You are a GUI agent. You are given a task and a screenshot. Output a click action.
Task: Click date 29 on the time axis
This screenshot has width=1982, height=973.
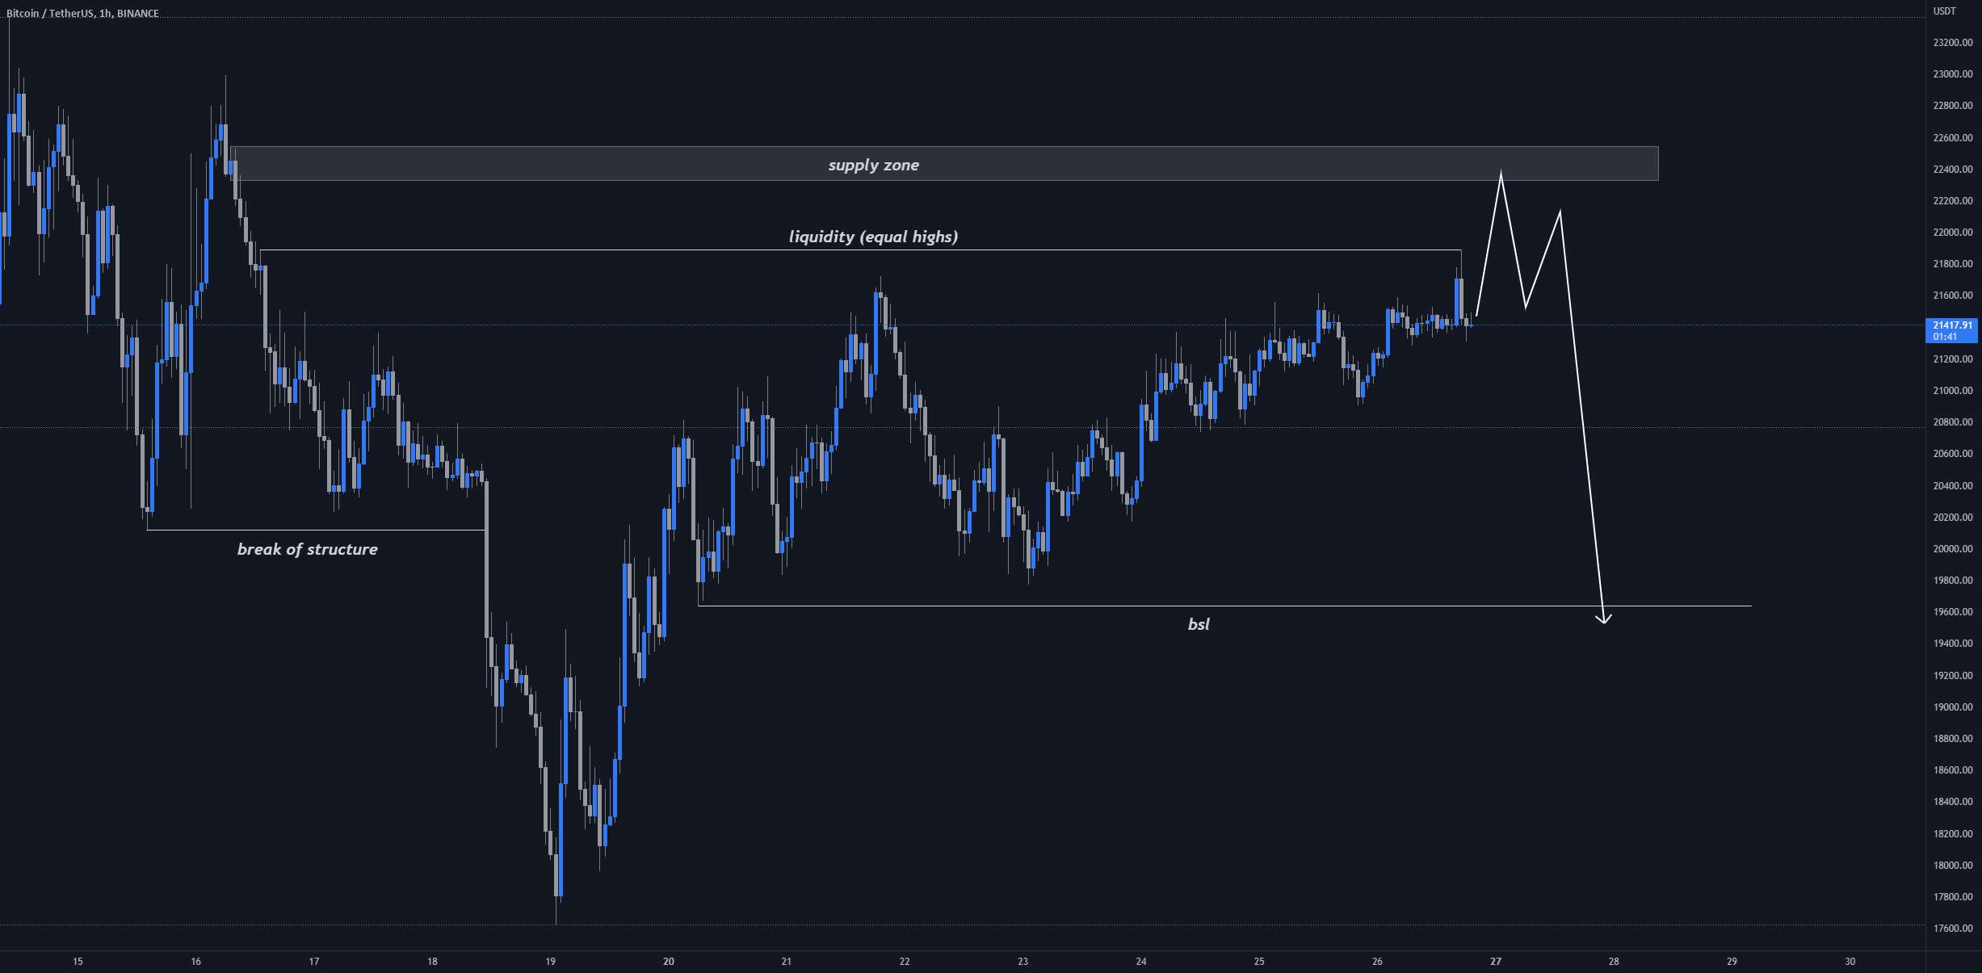click(x=1732, y=962)
